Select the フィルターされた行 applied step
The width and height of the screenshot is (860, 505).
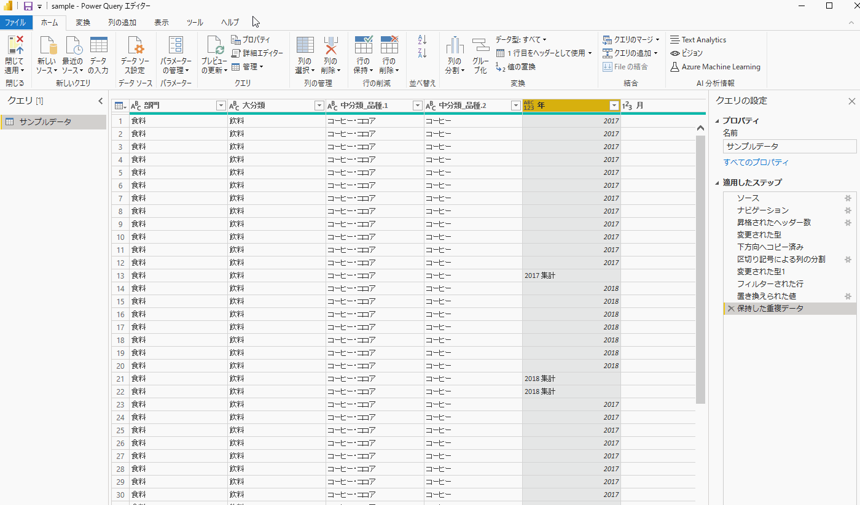pos(770,284)
